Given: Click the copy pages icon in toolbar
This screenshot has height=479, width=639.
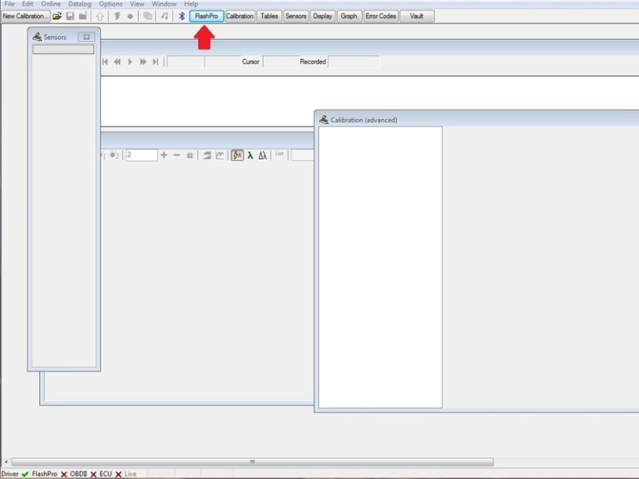Looking at the screenshot, I should [x=147, y=17].
